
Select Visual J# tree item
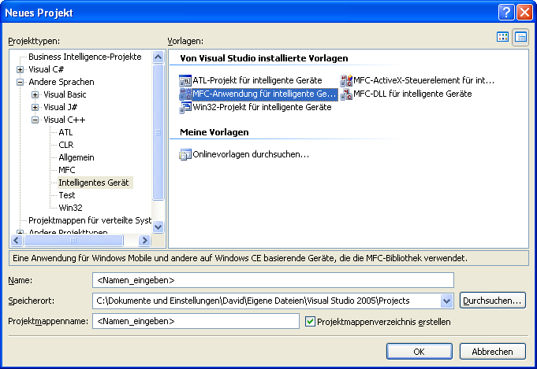[60, 107]
